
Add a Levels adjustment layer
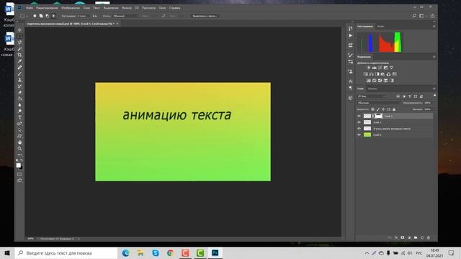[x=375, y=68]
